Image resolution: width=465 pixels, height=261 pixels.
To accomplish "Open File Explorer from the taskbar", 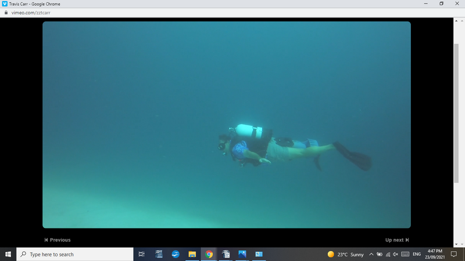I will coord(192,254).
